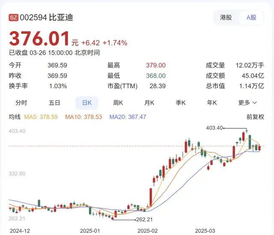274x235 pixels.
Task: Click the 成交量 value 12.02万手
Action: 250,65
